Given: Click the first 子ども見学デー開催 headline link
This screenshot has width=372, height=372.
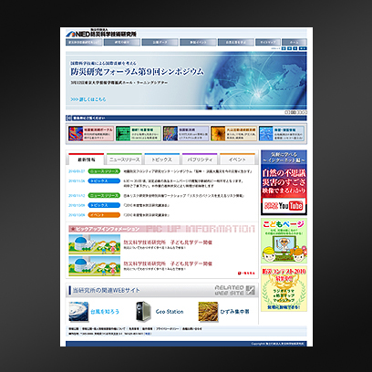Looking at the screenshot, I should (x=168, y=243).
